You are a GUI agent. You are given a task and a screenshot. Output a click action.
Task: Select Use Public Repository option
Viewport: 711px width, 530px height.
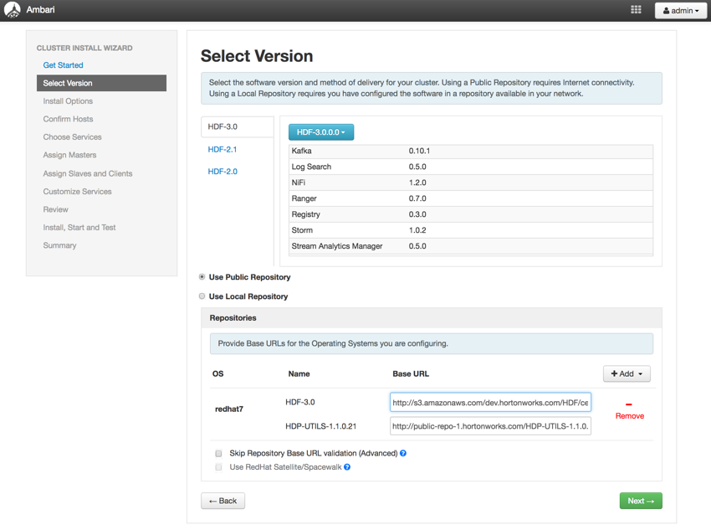202,276
